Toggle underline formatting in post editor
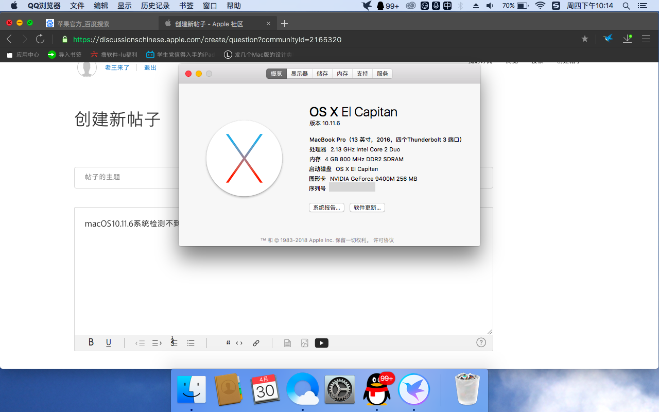Viewport: 659px width, 412px height. pos(109,343)
